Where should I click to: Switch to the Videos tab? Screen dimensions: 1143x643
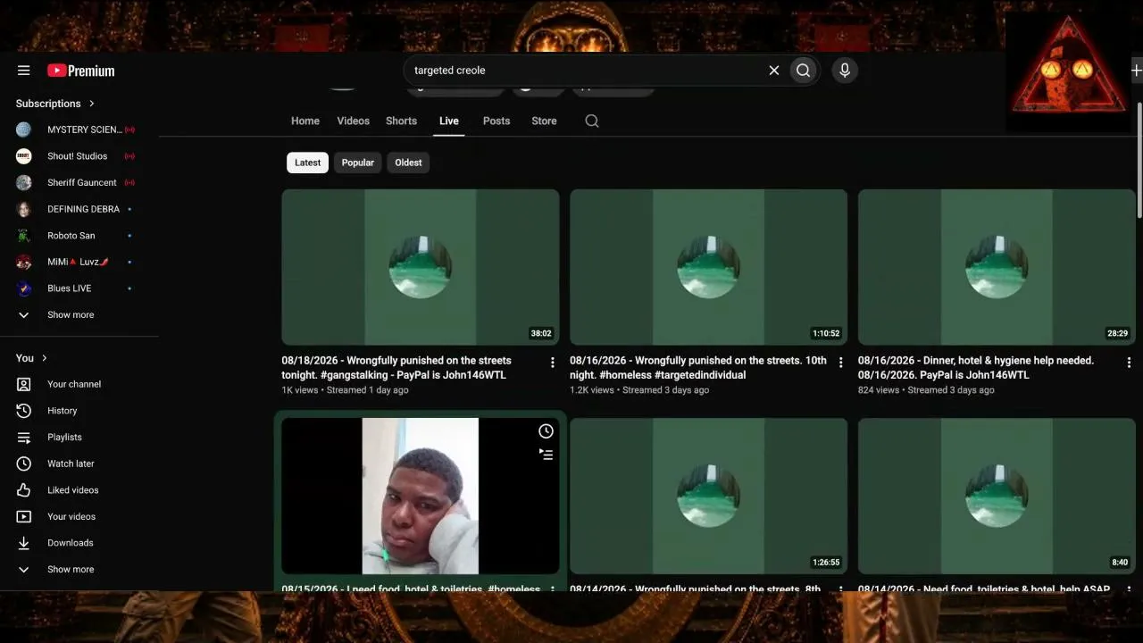[x=353, y=121]
